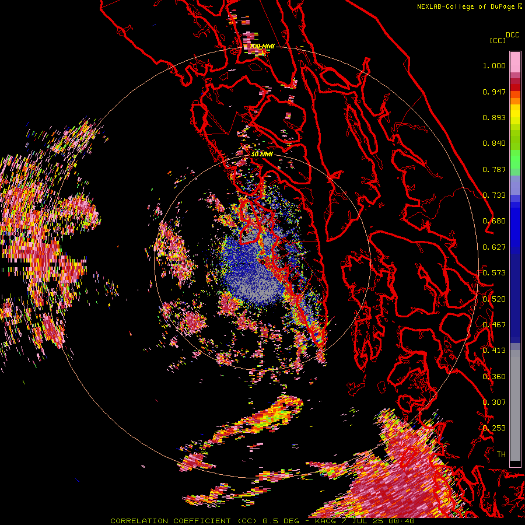The height and width of the screenshot is (525, 525).
Task: Click the 0.467 scale value
Action: (x=494, y=325)
